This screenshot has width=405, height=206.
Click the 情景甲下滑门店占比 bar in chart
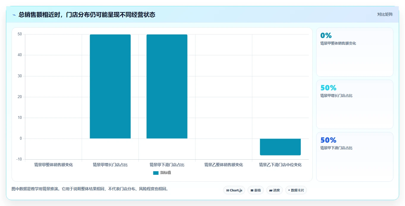pos(167,87)
